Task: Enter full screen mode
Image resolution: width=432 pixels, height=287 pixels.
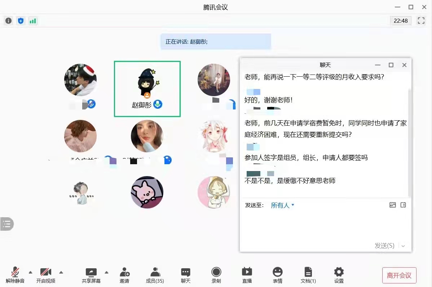Action: (421, 21)
